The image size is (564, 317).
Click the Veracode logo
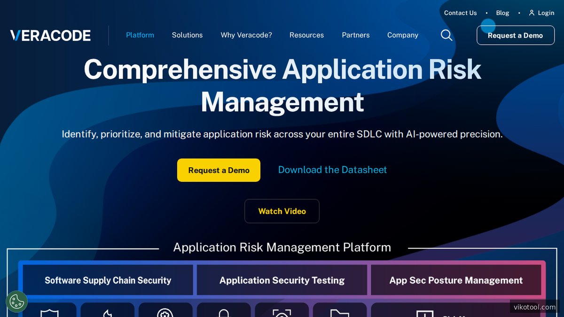(50, 35)
